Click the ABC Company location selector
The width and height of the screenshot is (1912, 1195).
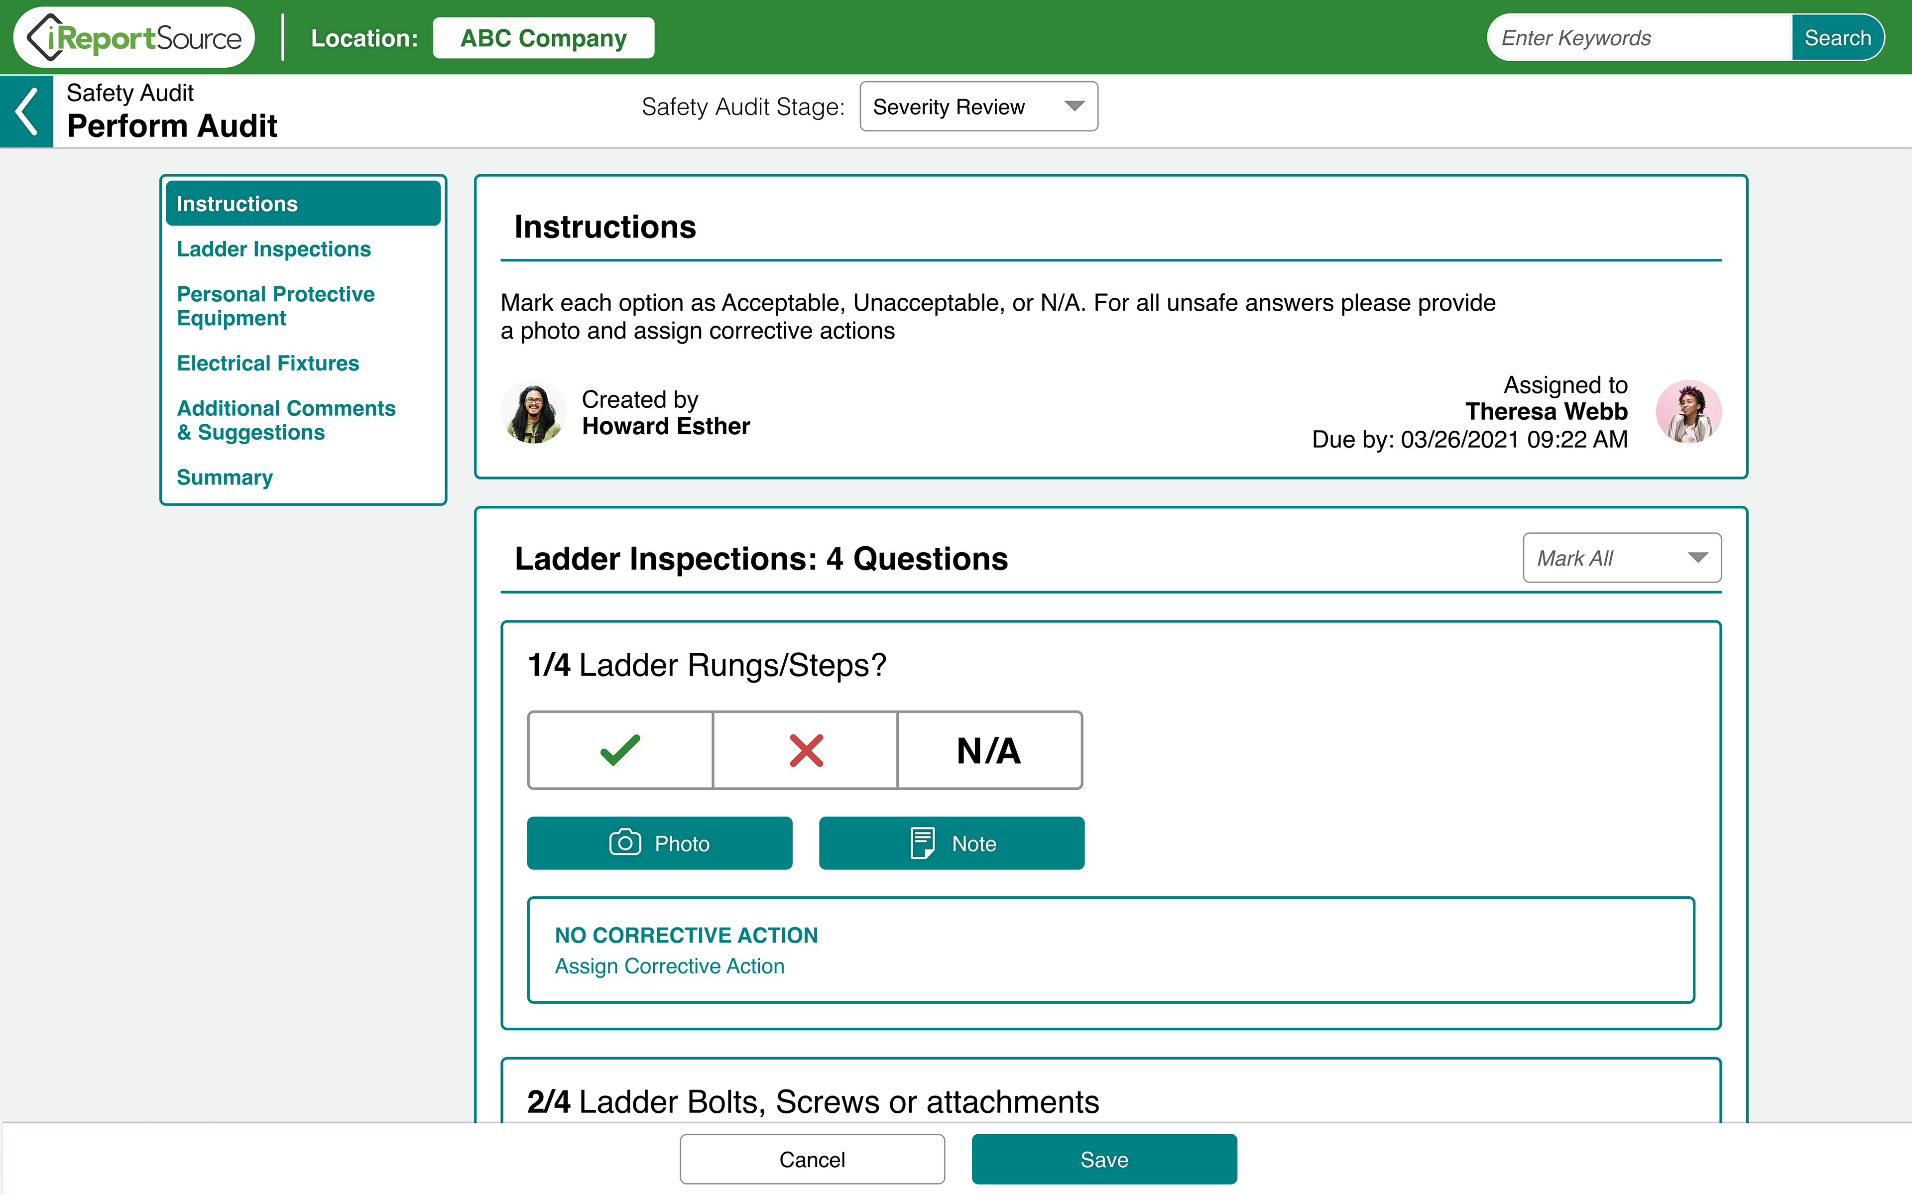(544, 38)
